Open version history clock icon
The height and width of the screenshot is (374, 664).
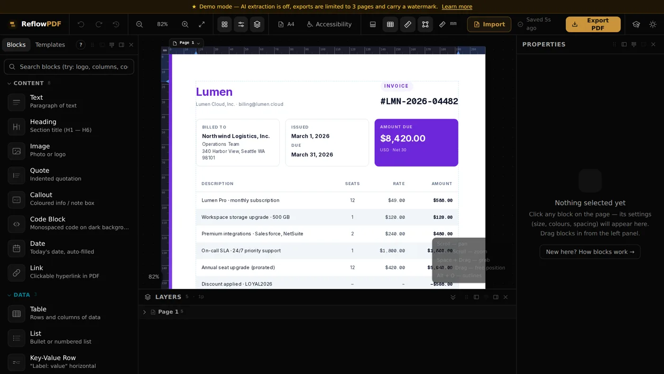[x=116, y=24]
